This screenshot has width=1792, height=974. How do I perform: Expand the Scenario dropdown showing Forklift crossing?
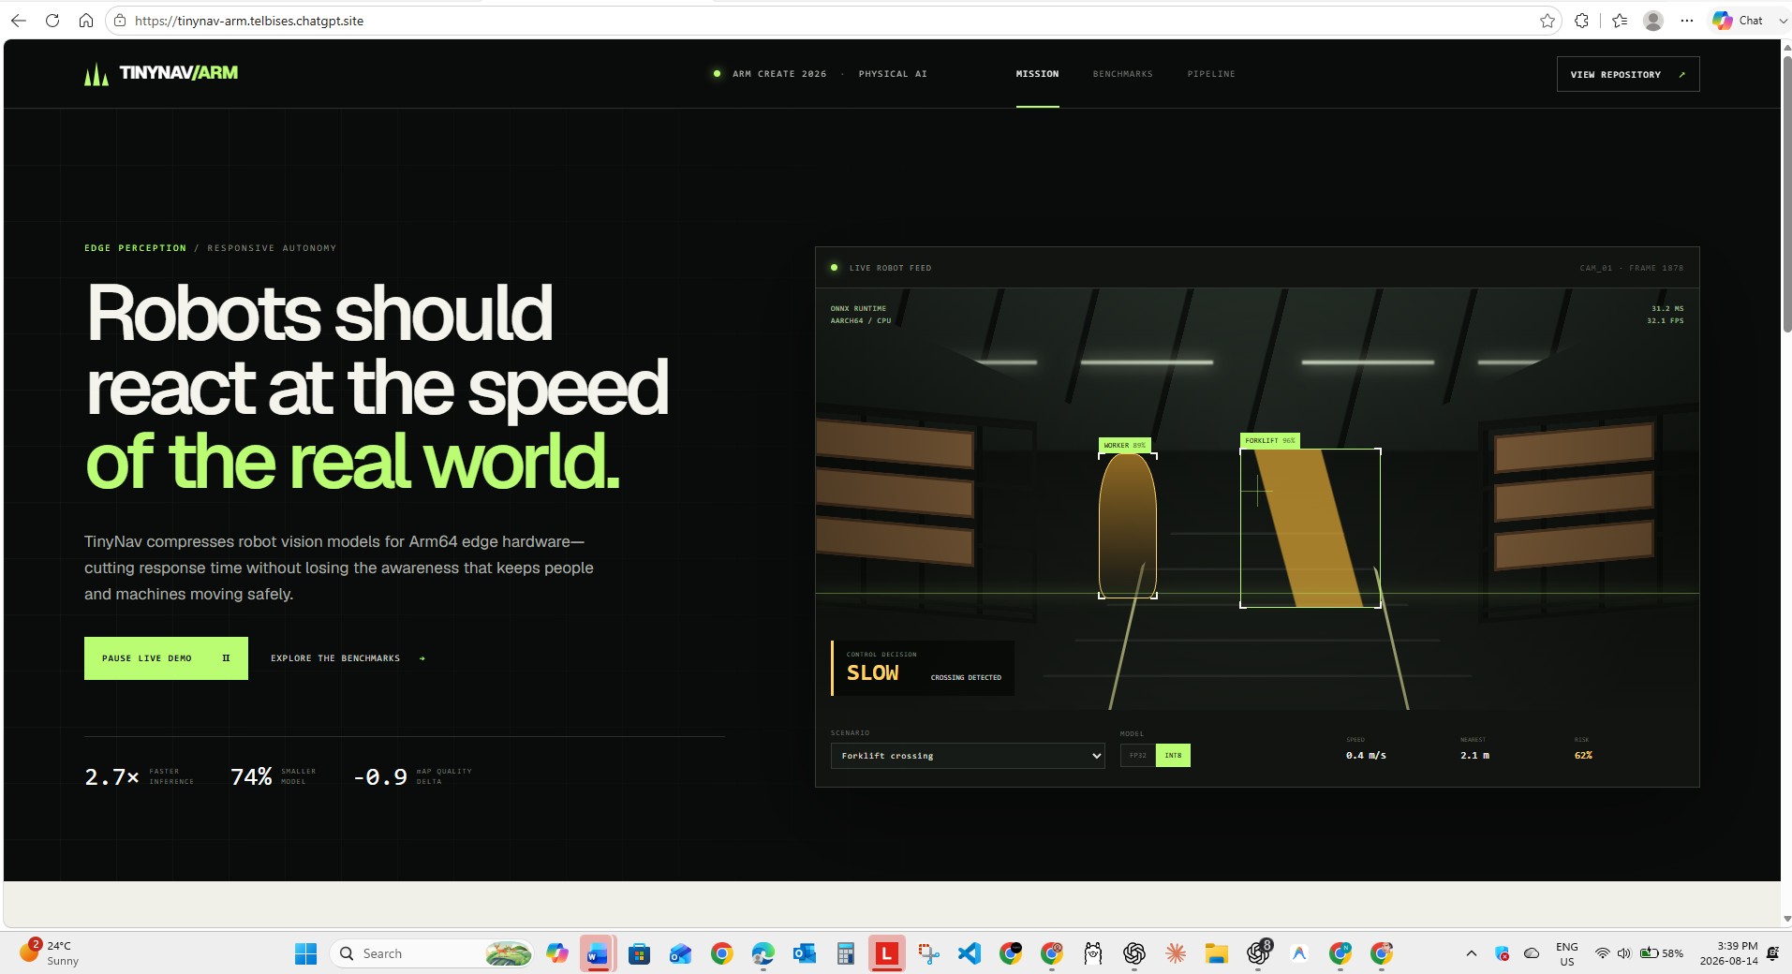(x=968, y=756)
